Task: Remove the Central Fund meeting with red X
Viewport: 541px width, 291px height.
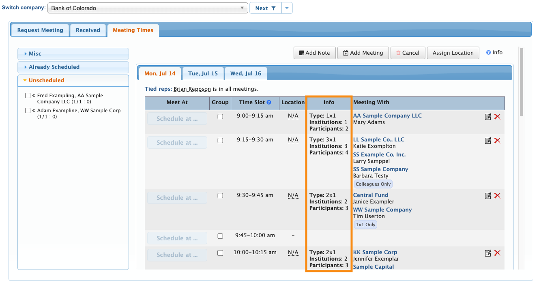Action: pos(498,196)
